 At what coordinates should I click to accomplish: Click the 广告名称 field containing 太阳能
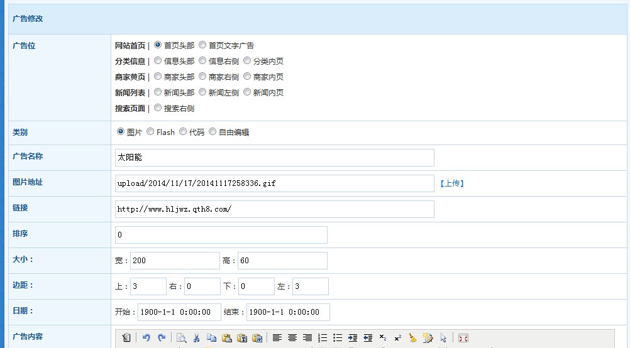(274, 158)
